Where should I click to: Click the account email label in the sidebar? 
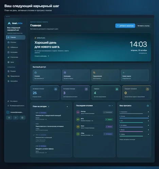(x=17, y=112)
